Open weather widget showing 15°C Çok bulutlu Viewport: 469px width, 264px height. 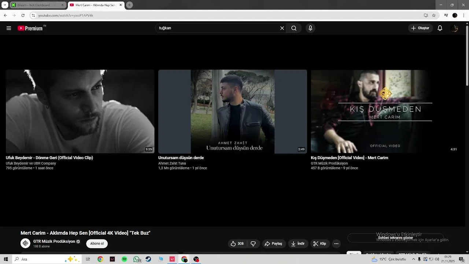pos(389,259)
